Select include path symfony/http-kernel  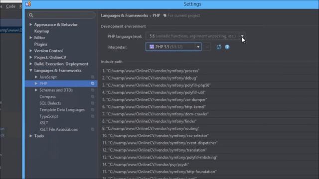coord(154,107)
